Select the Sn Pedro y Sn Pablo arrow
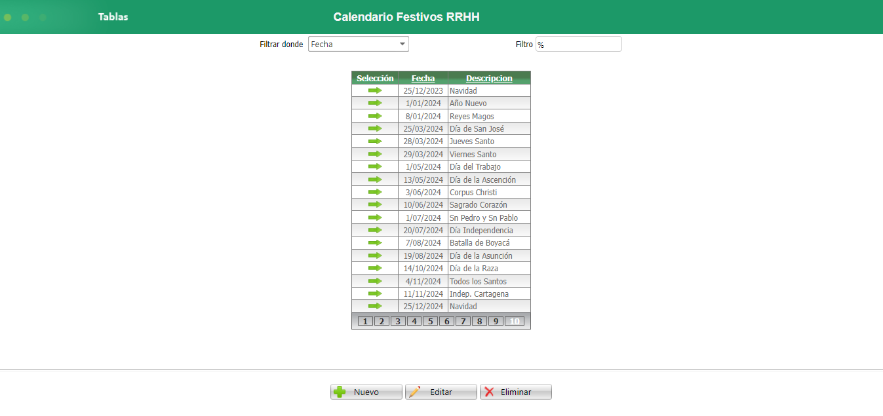 tap(375, 217)
